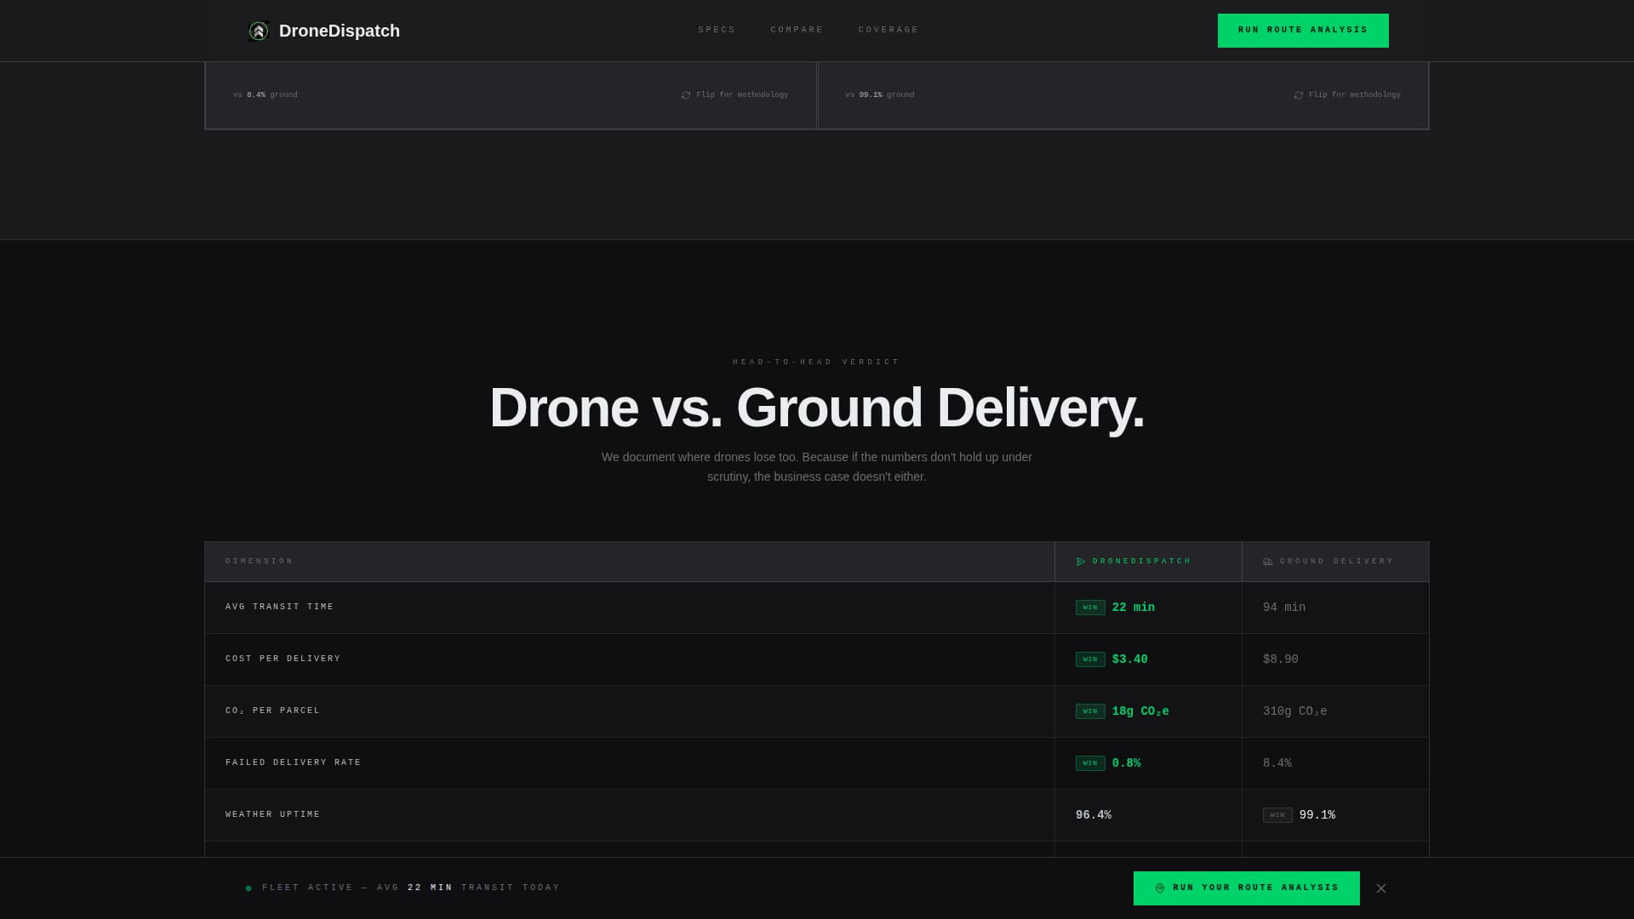1634x919 pixels.
Task: Click the WIN badge next to 22 min
Action: tap(1090, 608)
